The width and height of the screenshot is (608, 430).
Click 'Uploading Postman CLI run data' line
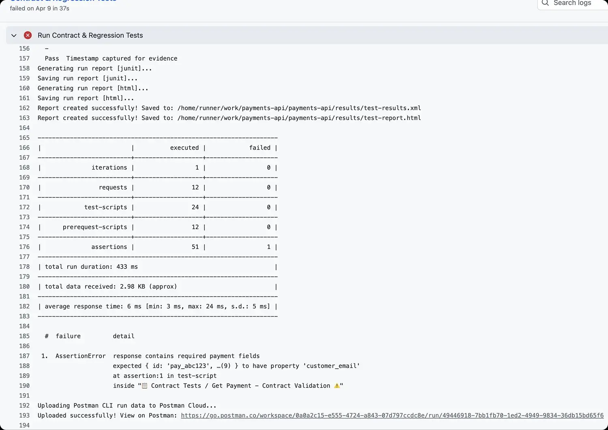coord(127,406)
